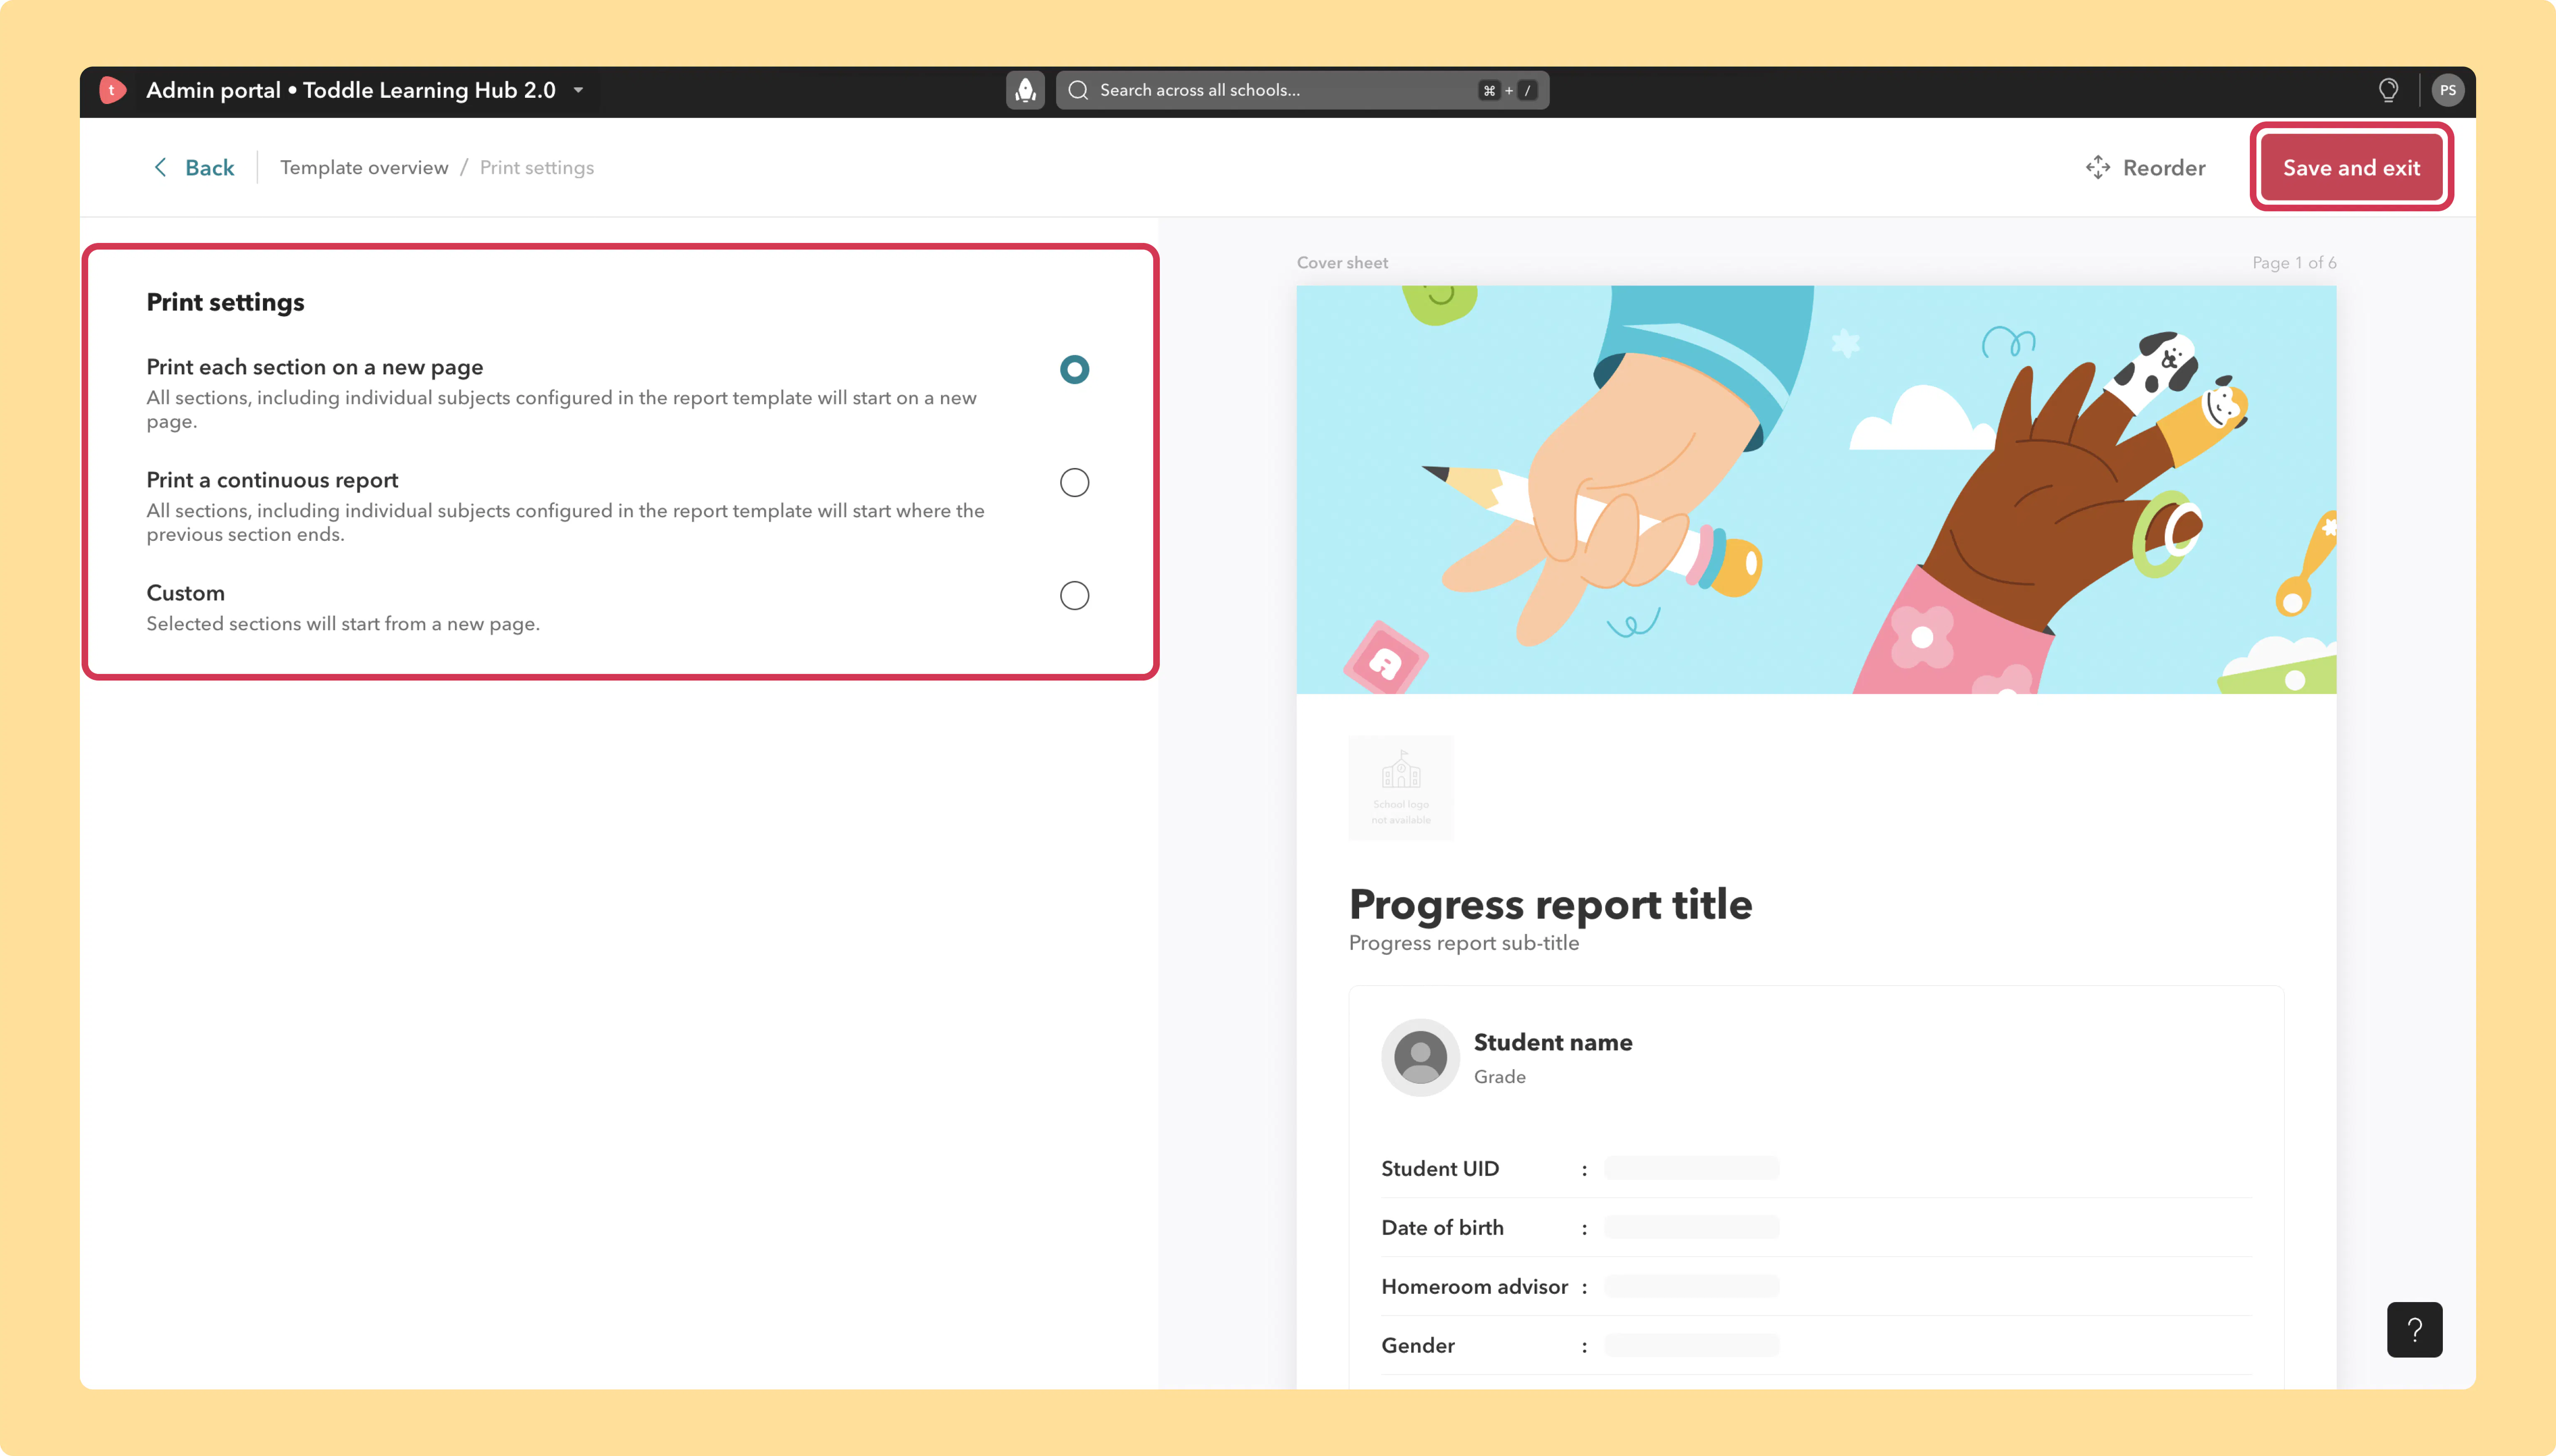Click the school logo placeholder

1401,788
